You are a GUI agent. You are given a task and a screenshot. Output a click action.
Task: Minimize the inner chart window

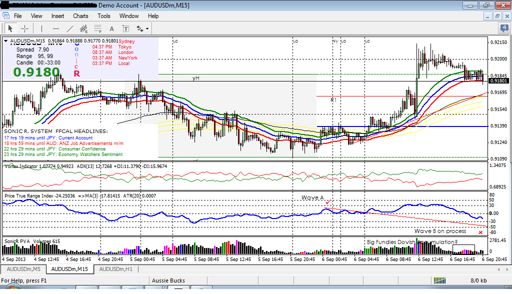point(487,16)
